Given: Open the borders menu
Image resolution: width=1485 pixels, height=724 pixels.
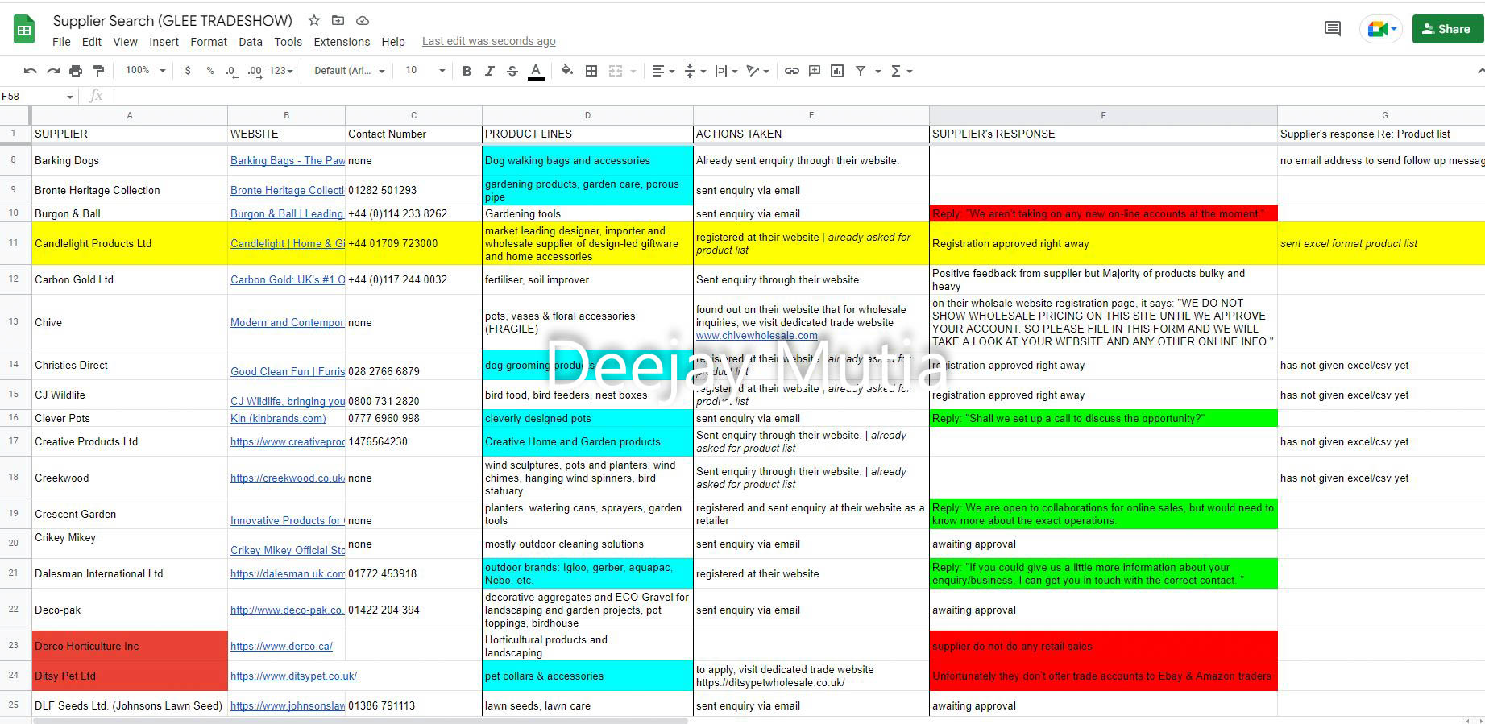Looking at the screenshot, I should point(591,71).
